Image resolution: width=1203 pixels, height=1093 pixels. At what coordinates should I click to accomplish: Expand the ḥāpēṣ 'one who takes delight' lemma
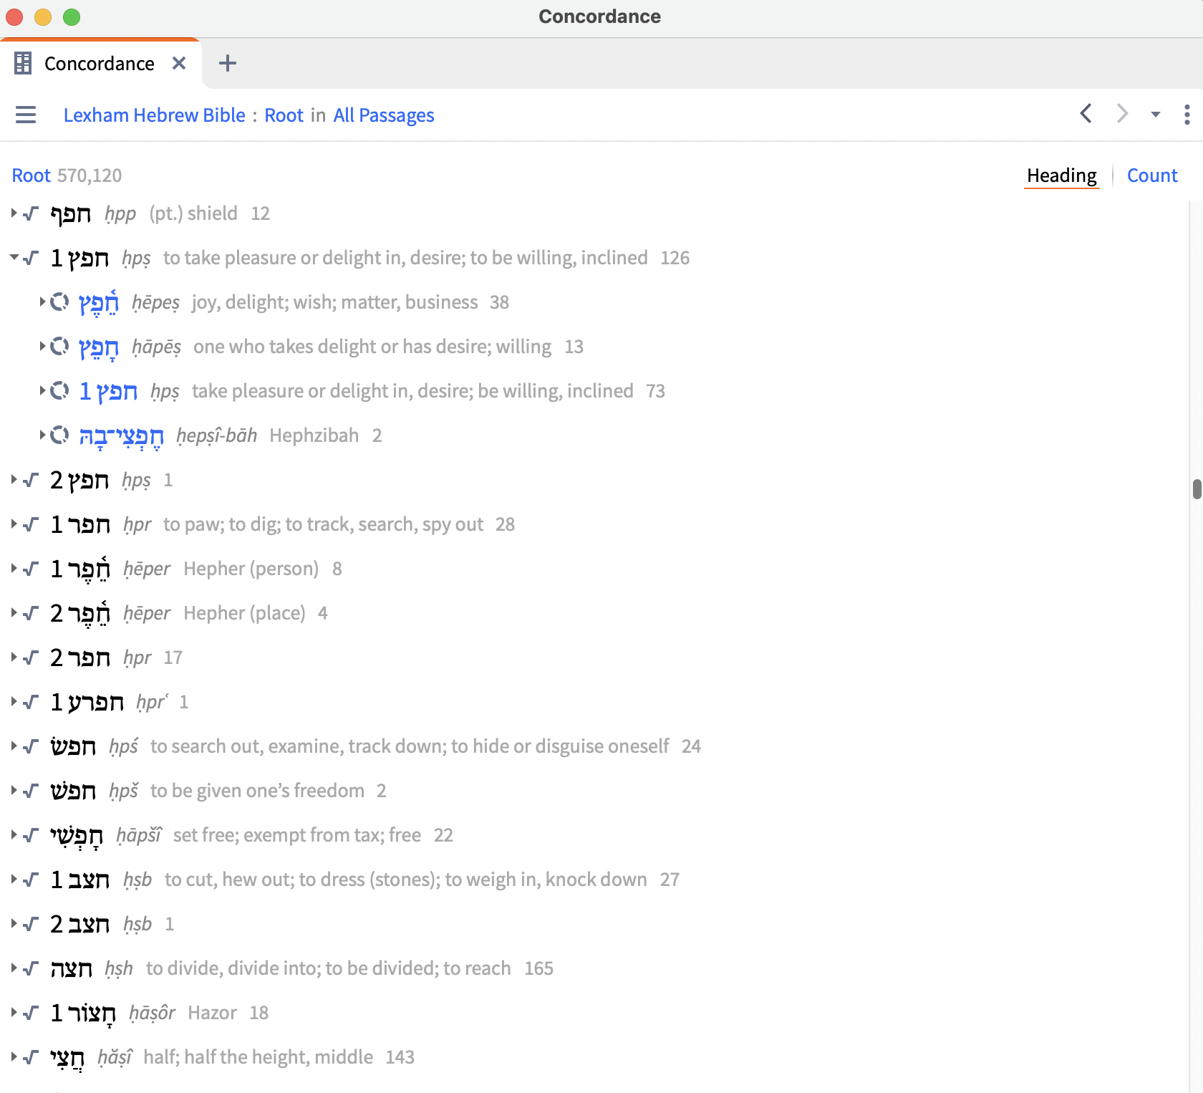(42, 347)
